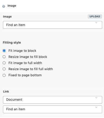This screenshot has height=118, width=104.
Task: Enable Resize image to fill full width
Action: tap(4, 69)
